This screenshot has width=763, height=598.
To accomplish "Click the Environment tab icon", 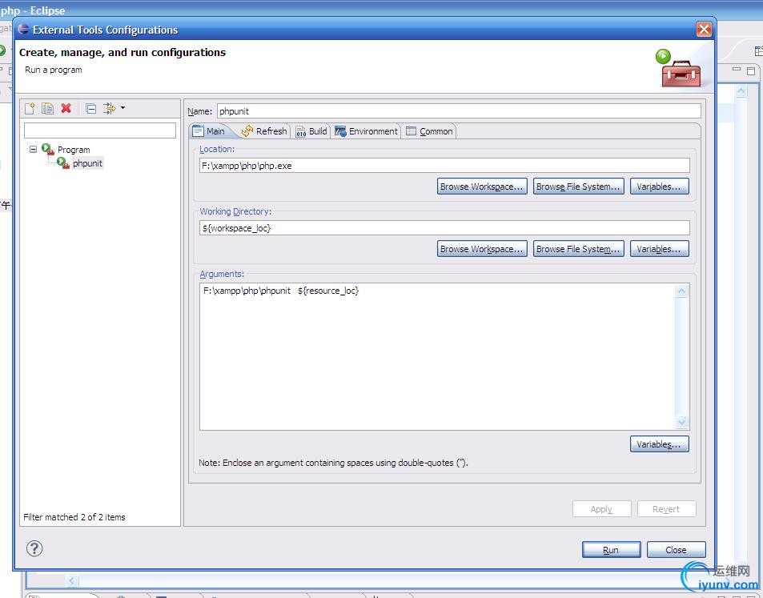I will [340, 131].
